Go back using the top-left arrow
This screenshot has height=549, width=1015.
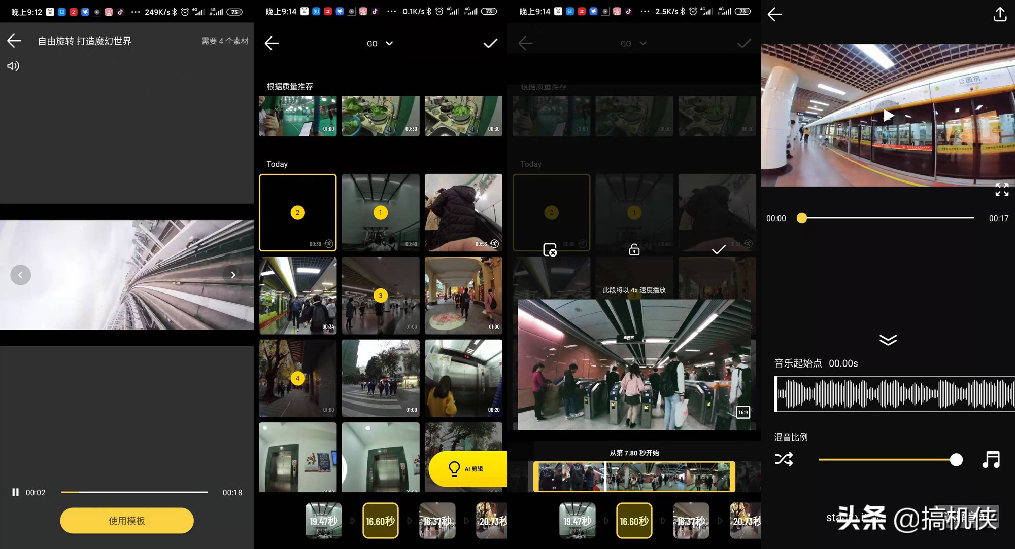tap(14, 41)
